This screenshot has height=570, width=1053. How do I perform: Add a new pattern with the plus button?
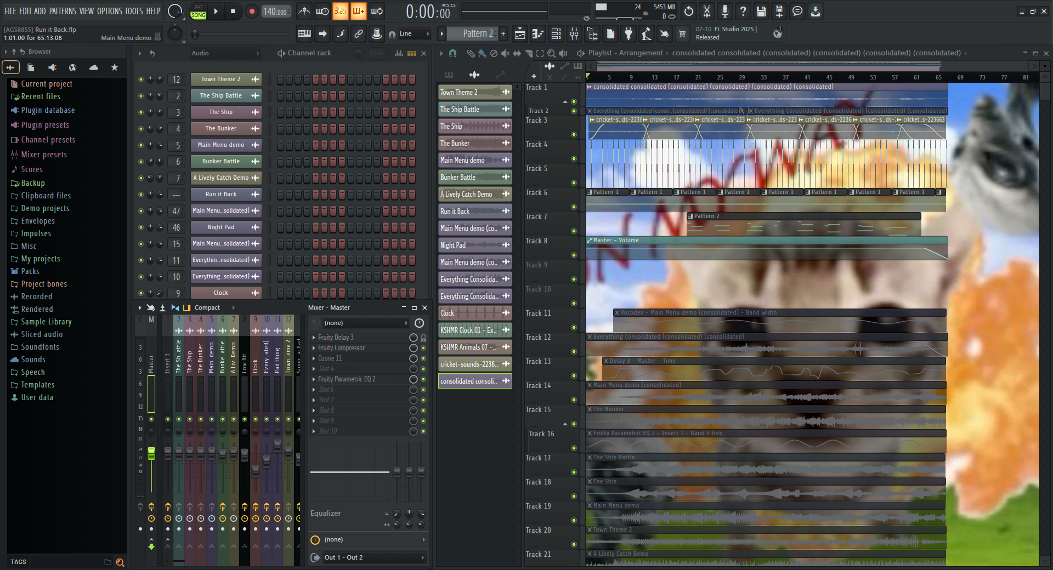503,34
